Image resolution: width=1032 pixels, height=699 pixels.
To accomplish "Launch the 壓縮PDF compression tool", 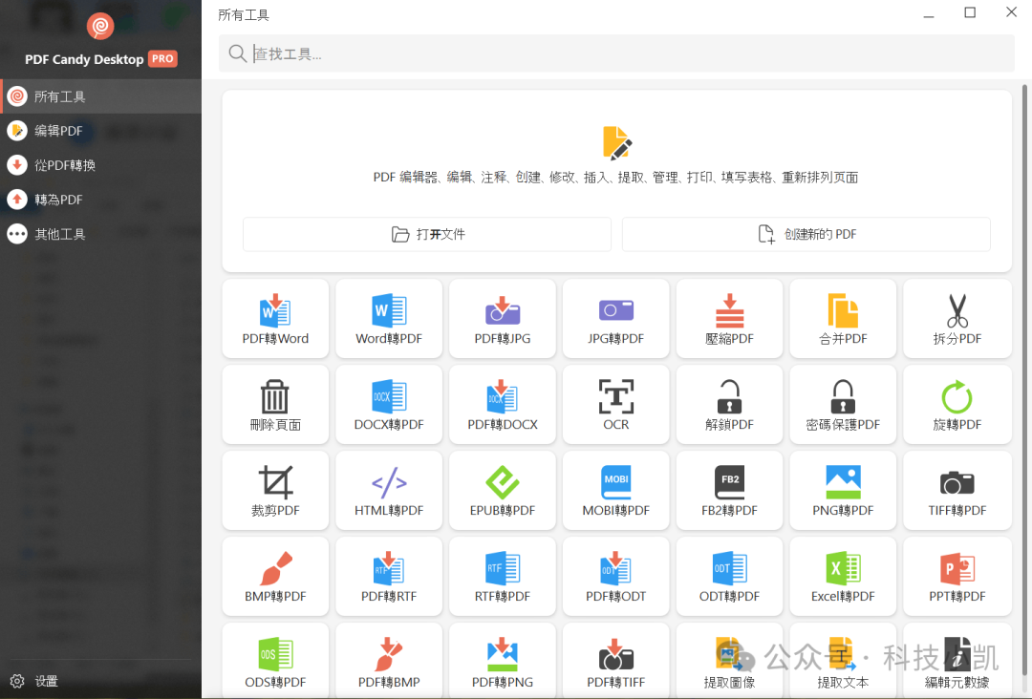I will [729, 318].
